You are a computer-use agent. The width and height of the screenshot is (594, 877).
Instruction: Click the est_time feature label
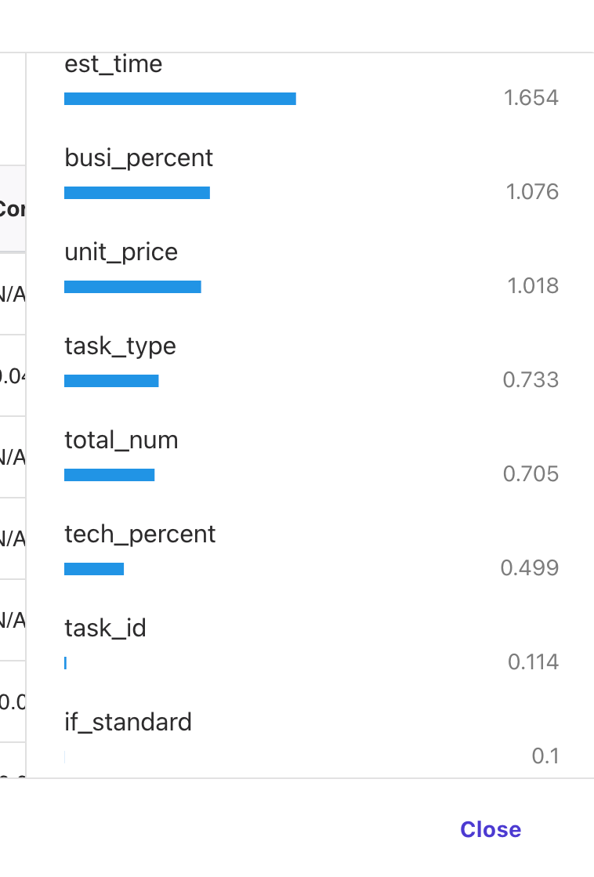114,63
